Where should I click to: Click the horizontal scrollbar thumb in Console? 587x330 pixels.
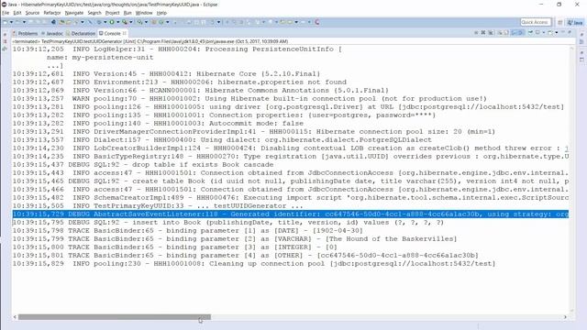[x=115, y=317]
